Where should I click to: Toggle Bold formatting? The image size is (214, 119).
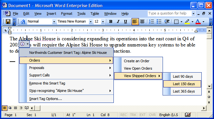click(111, 22)
